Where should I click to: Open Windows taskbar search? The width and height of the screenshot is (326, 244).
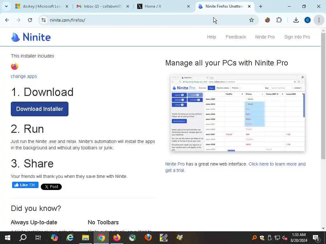tap(23, 238)
